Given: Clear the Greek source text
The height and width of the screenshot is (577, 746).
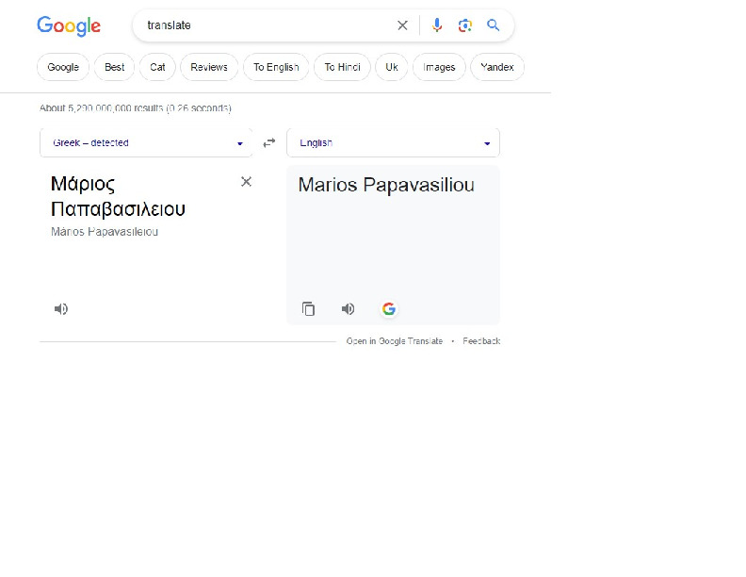Looking at the screenshot, I should (246, 182).
